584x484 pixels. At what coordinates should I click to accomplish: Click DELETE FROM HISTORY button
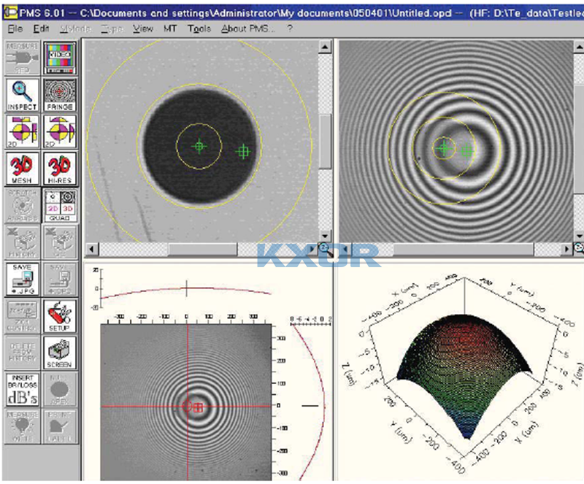(23, 353)
